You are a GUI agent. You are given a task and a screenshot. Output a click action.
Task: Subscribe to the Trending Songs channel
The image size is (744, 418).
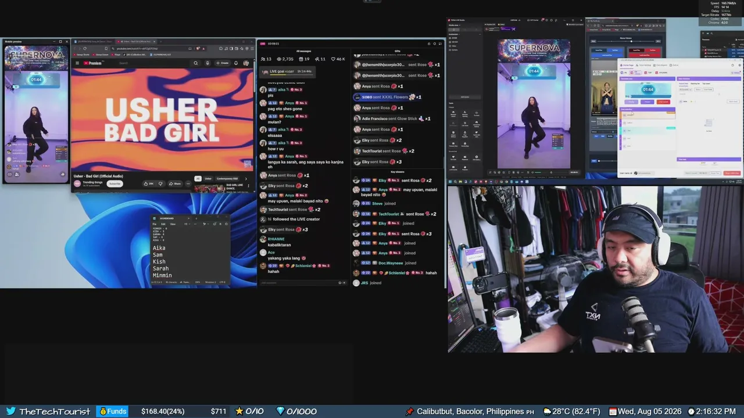[115, 183]
